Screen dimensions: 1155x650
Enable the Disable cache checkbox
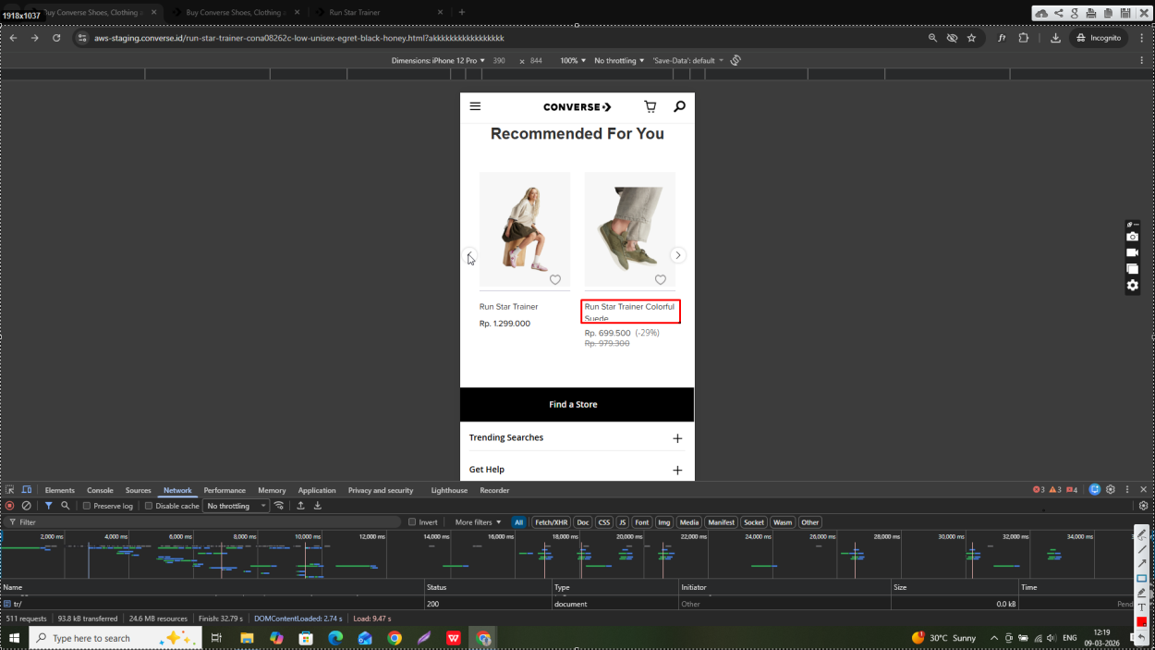(149, 506)
